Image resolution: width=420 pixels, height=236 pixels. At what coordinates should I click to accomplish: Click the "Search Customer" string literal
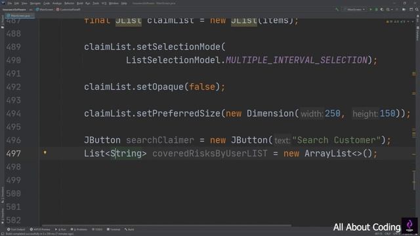(x=337, y=140)
